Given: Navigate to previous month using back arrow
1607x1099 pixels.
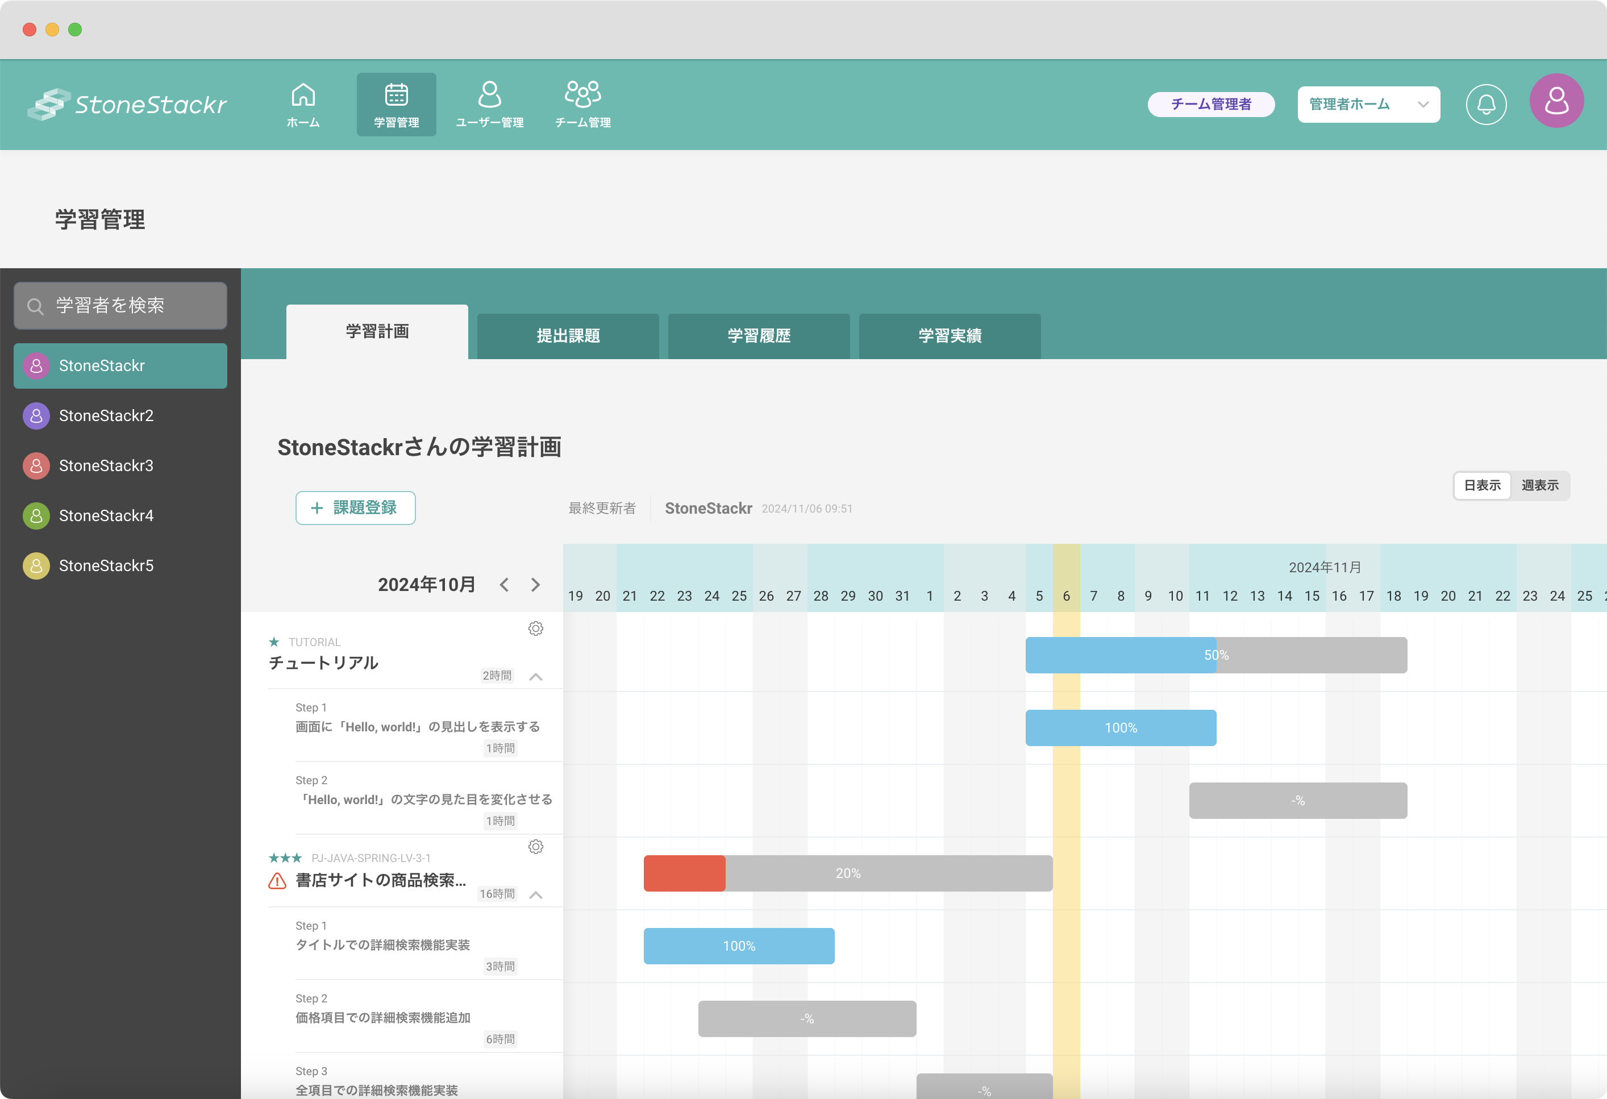Looking at the screenshot, I should pos(503,584).
